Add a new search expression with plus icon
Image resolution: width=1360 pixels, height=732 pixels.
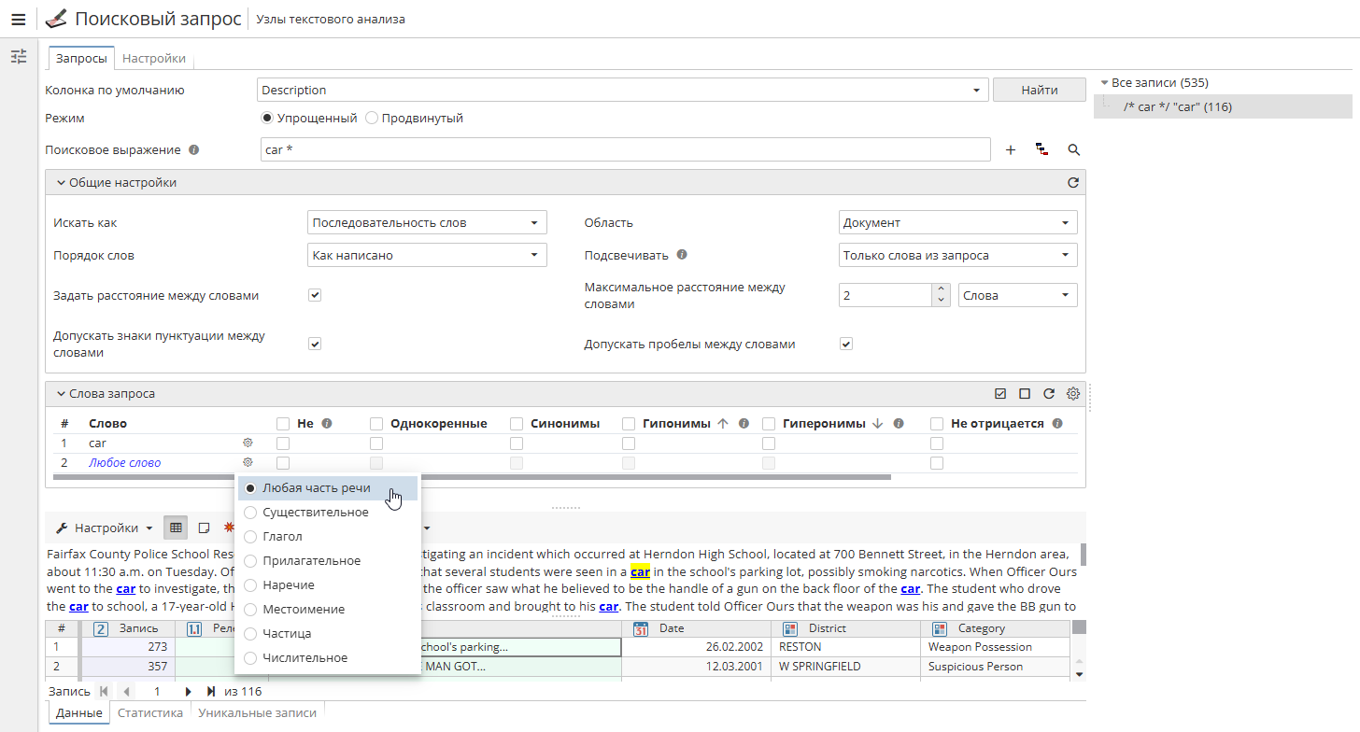point(1011,149)
